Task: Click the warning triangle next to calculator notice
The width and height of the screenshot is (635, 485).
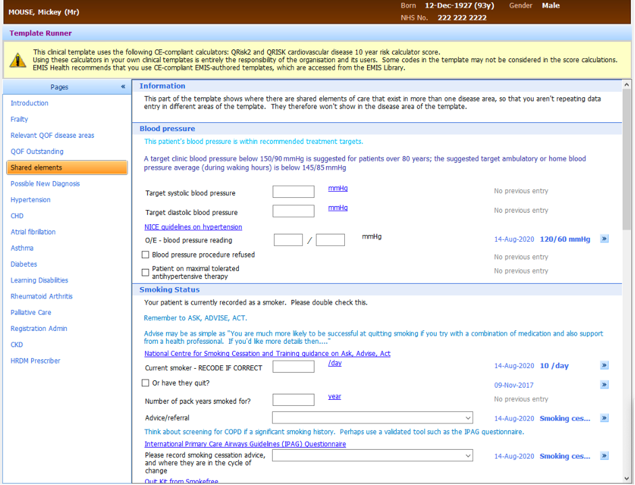Action: (x=18, y=59)
